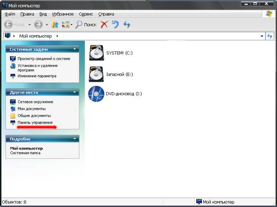The height and width of the screenshot is (207, 277).
Task: Click Просмотр сведений о системе link
Action: tap(44, 59)
